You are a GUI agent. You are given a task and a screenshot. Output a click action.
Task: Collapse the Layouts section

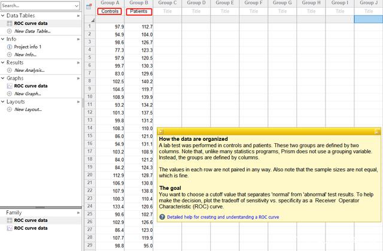[x=2, y=101]
